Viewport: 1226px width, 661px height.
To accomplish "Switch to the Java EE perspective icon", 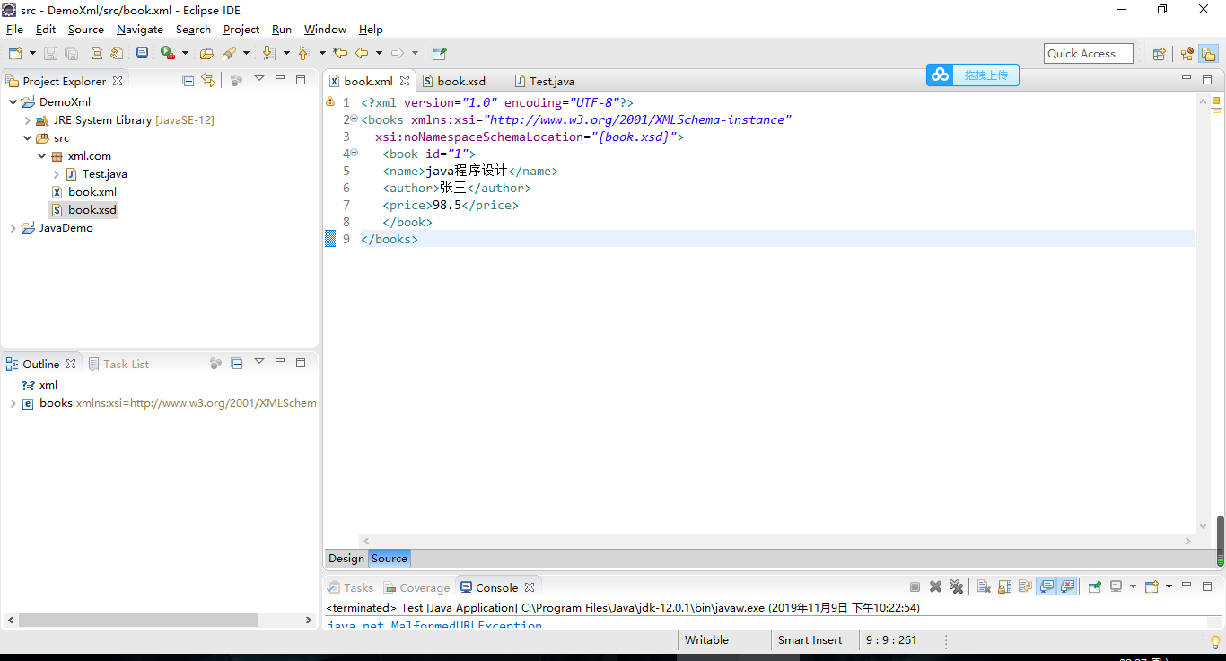I will click(x=1187, y=54).
